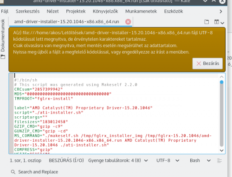Click the CRCsum="2857399942" line
The width and height of the screenshot is (232, 177).
pyautogui.click(x=39, y=89)
